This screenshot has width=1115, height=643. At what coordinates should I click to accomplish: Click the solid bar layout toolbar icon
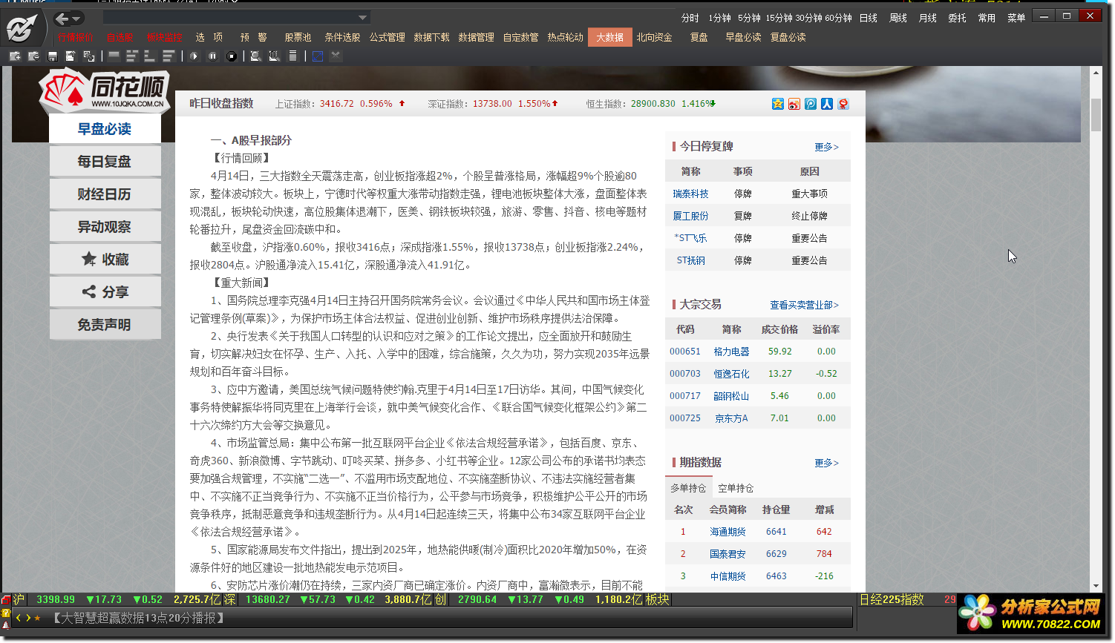114,56
